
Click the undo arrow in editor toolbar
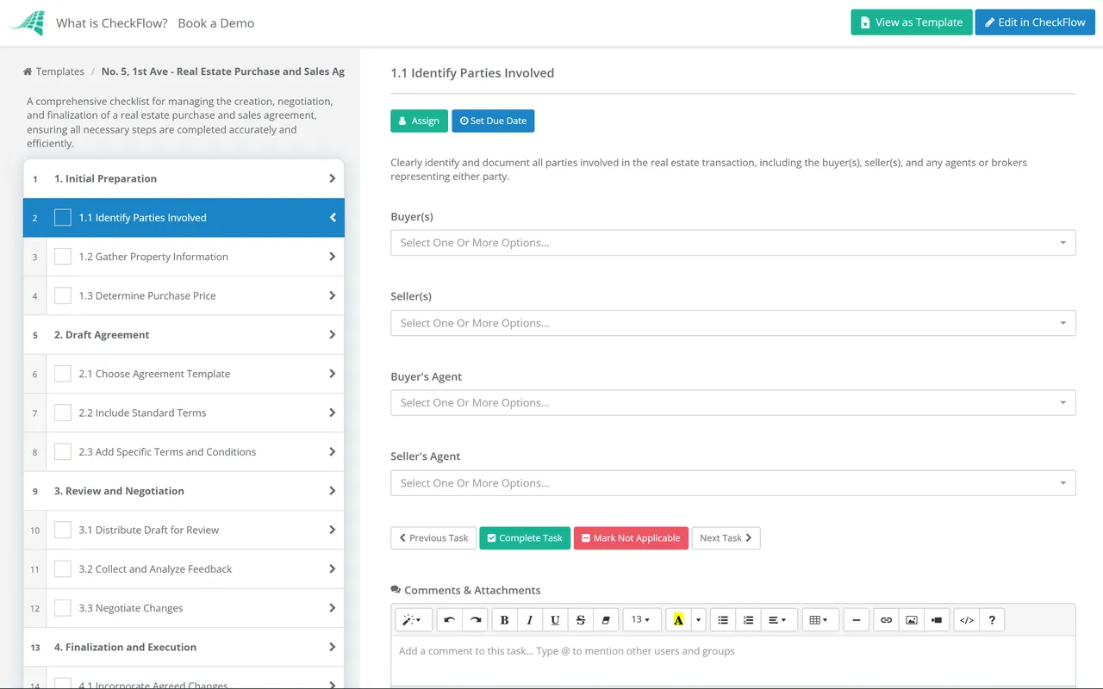[x=449, y=620]
